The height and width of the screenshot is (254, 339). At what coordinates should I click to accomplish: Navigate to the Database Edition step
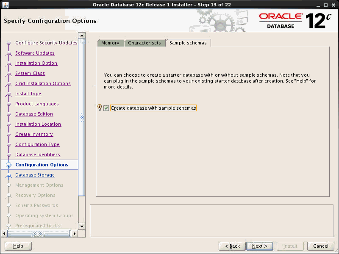point(34,114)
